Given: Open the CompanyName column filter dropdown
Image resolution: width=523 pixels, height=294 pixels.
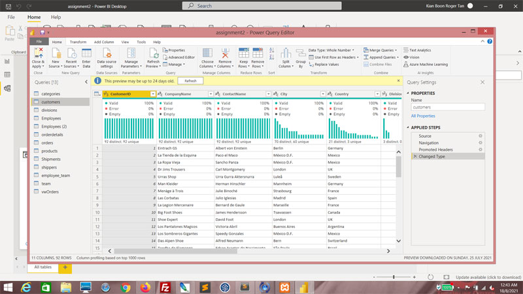Looking at the screenshot, I should (x=211, y=94).
